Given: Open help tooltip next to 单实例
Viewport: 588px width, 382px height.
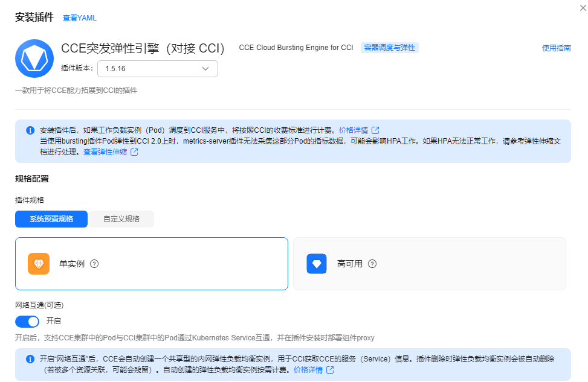Looking at the screenshot, I should pyautogui.click(x=94, y=264).
